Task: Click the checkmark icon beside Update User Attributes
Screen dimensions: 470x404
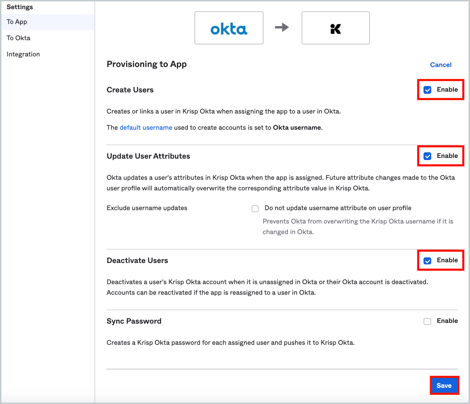Action: point(427,156)
